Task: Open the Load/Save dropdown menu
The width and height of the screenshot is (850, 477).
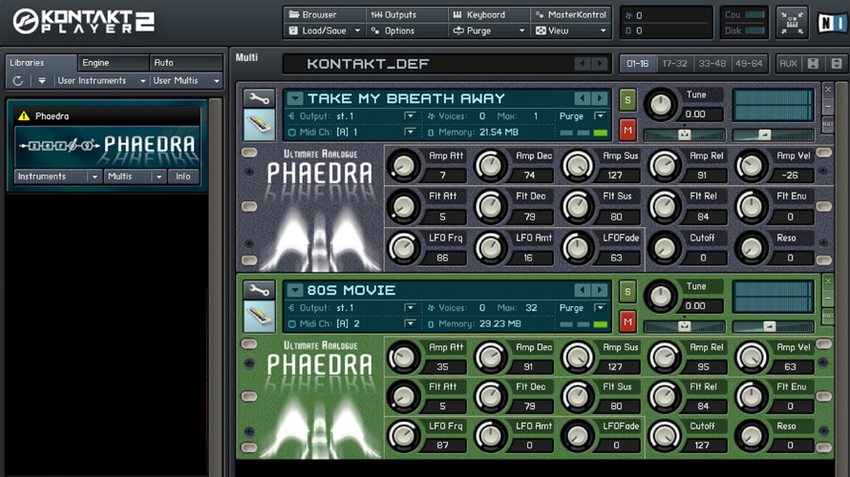Action: coord(324,31)
